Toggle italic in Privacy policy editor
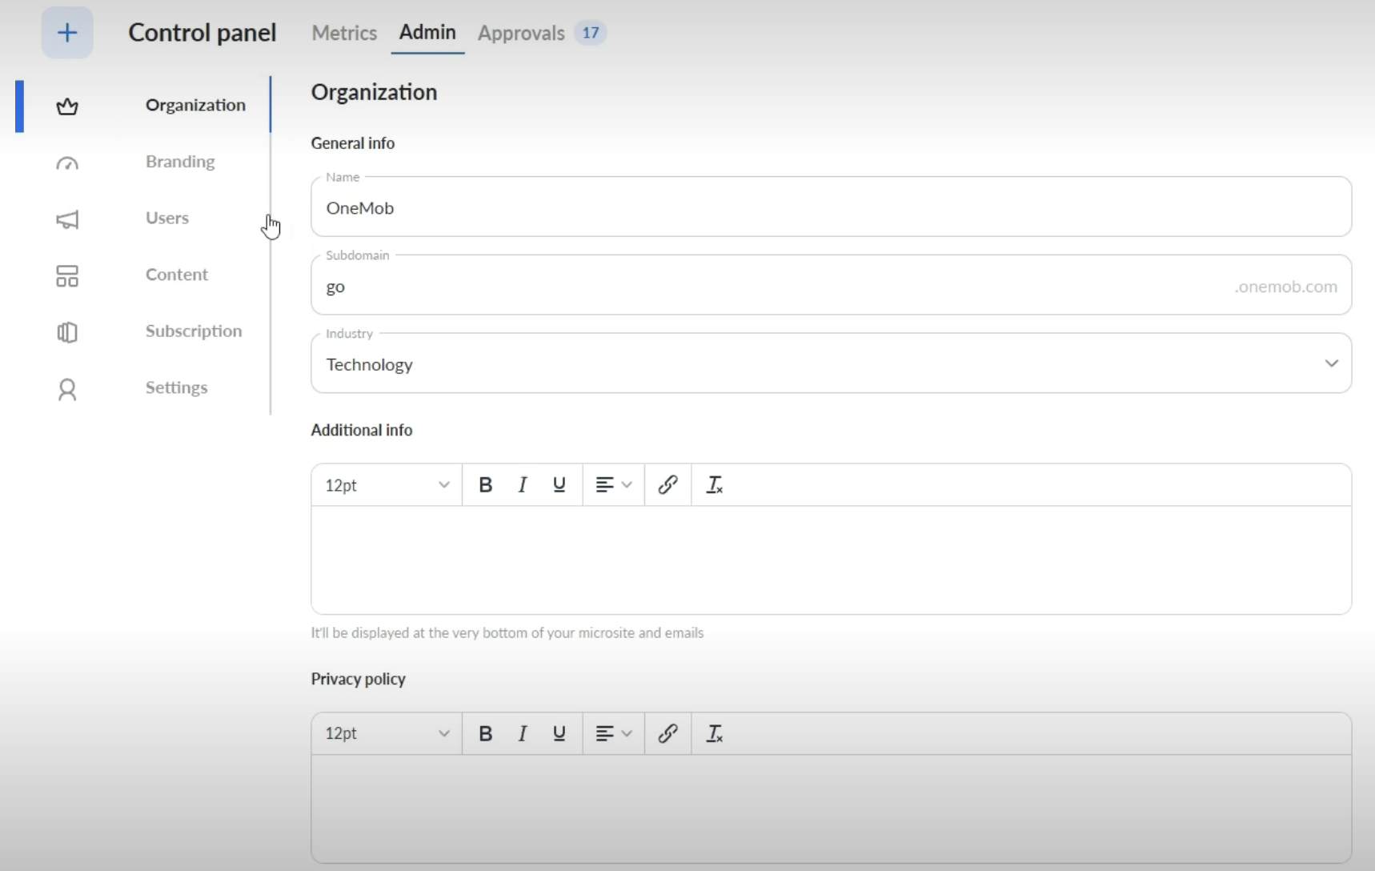Image resolution: width=1375 pixels, height=871 pixels. pyautogui.click(x=523, y=733)
